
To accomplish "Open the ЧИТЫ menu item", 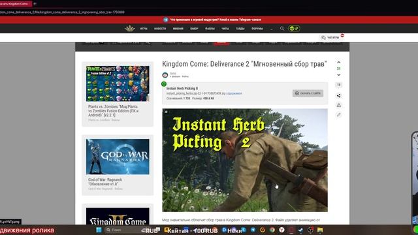I will pos(225,29).
